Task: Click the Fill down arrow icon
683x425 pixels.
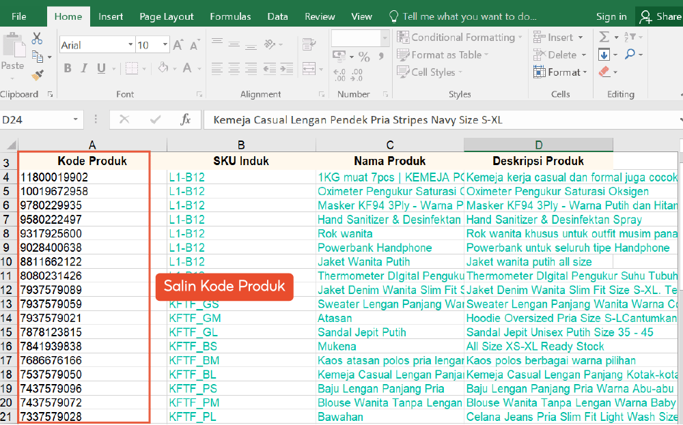Action: coord(604,55)
